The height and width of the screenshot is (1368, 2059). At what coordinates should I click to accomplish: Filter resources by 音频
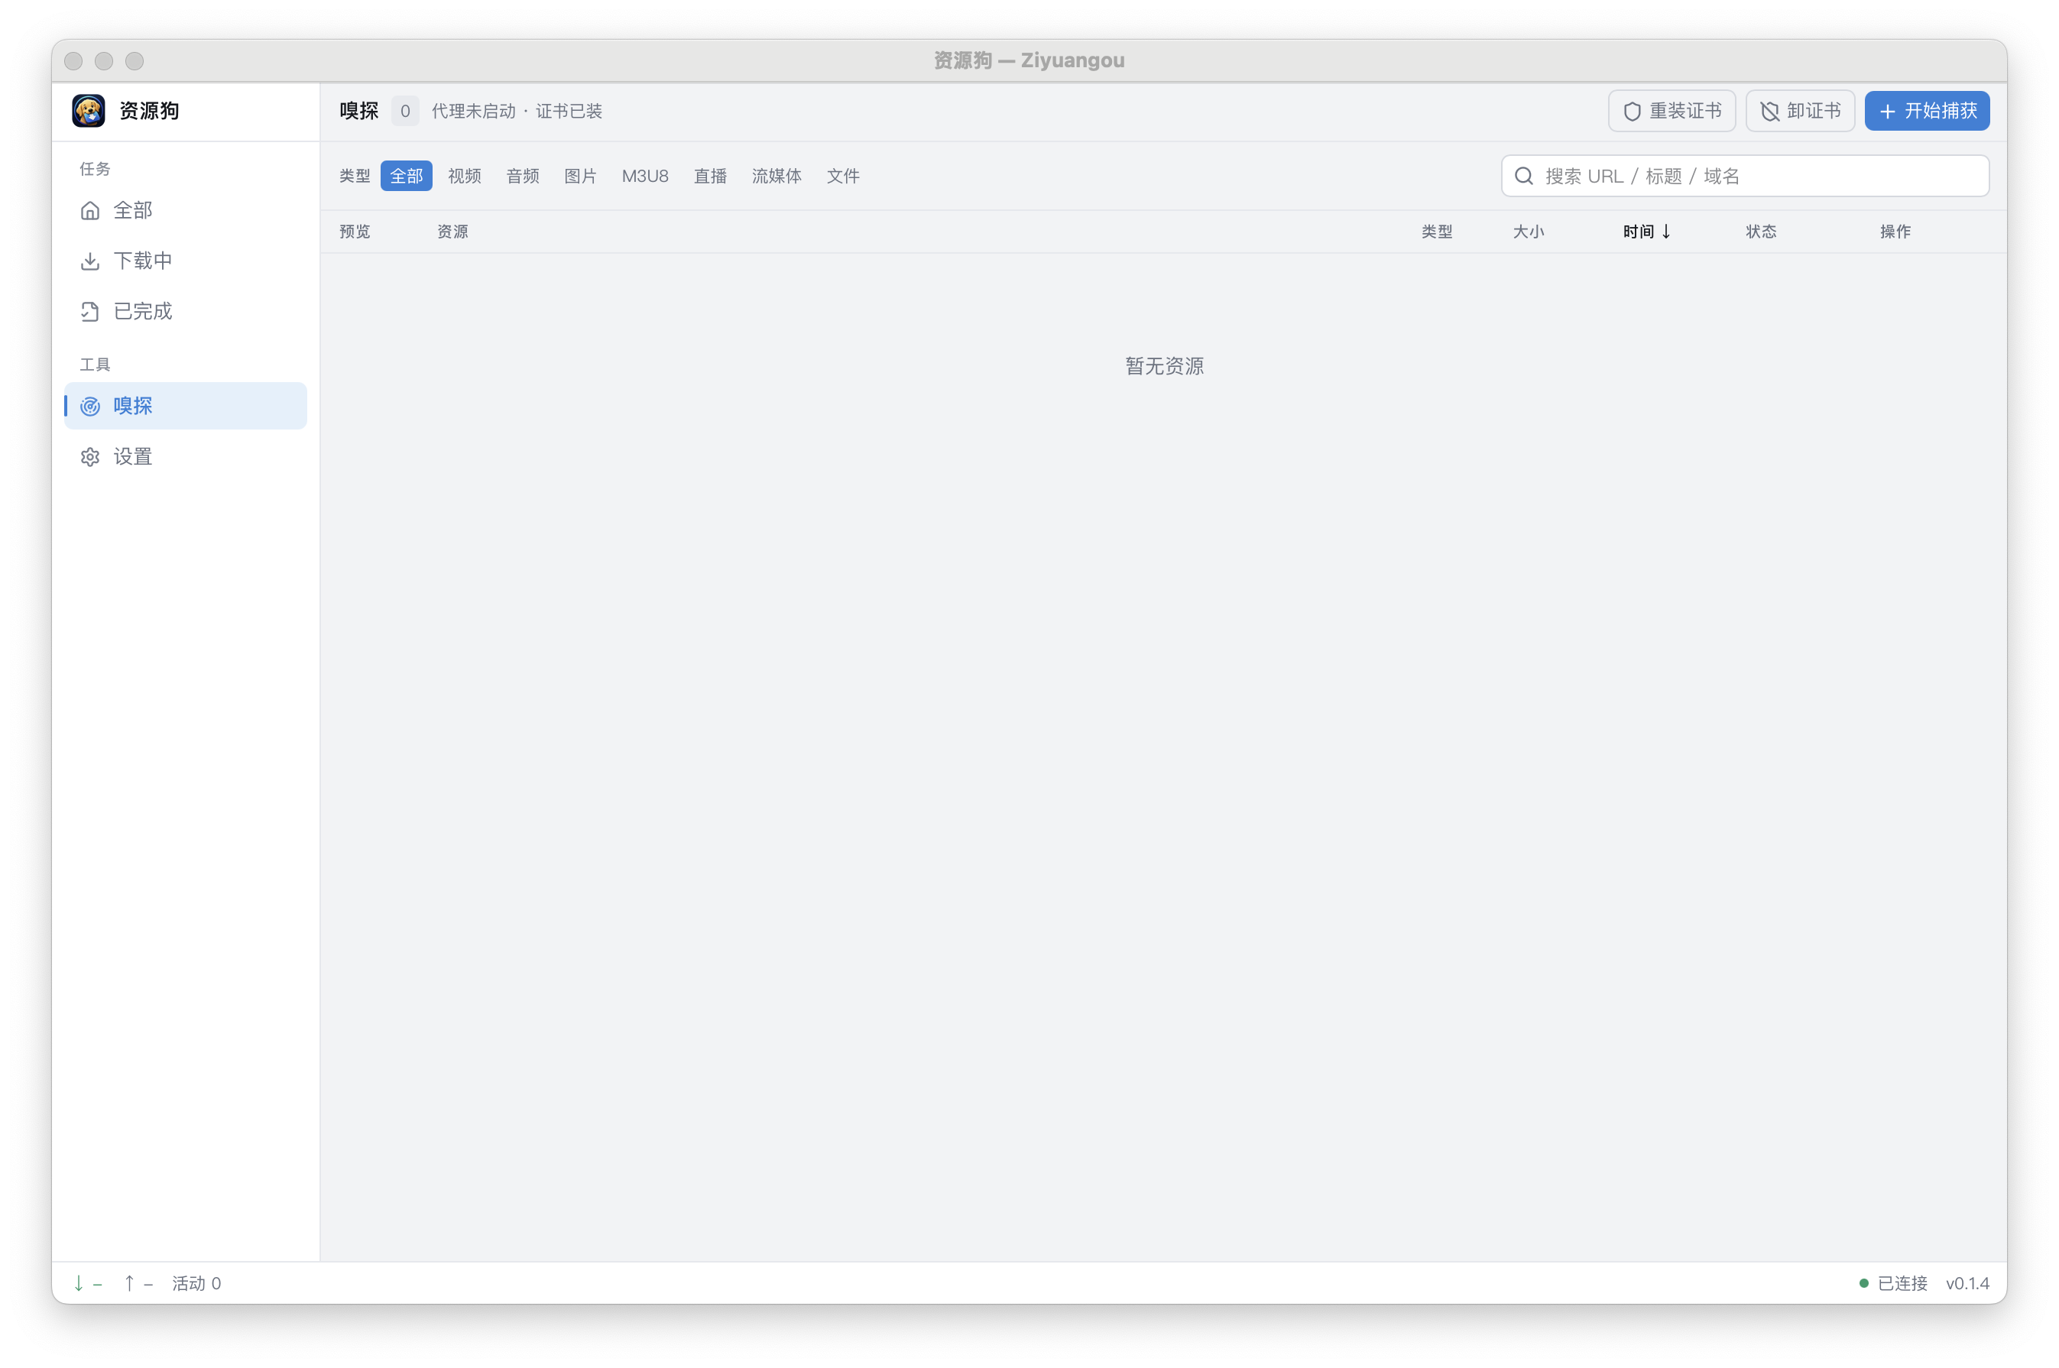pos(523,177)
